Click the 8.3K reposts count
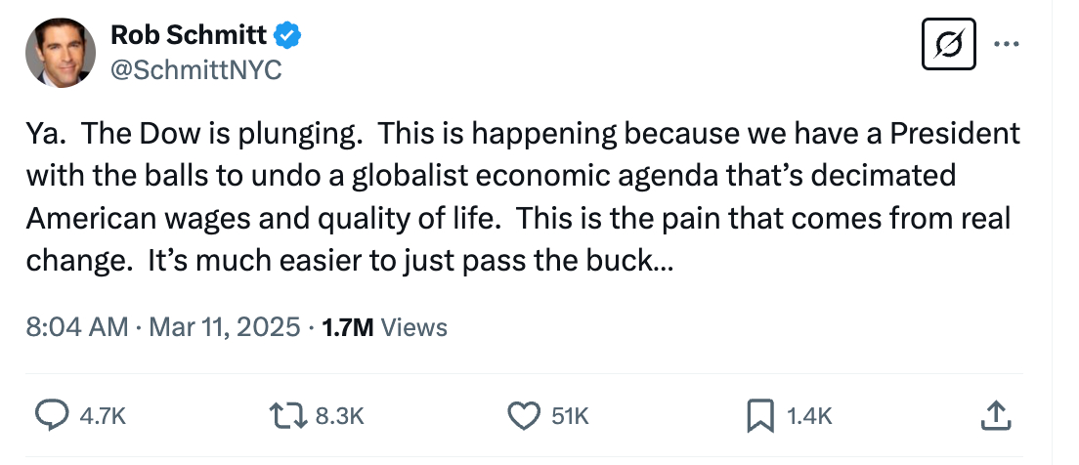Image resolution: width=1079 pixels, height=465 pixels. coord(340,416)
